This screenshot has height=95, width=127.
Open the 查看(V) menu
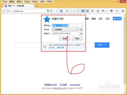[x=20, y=2]
